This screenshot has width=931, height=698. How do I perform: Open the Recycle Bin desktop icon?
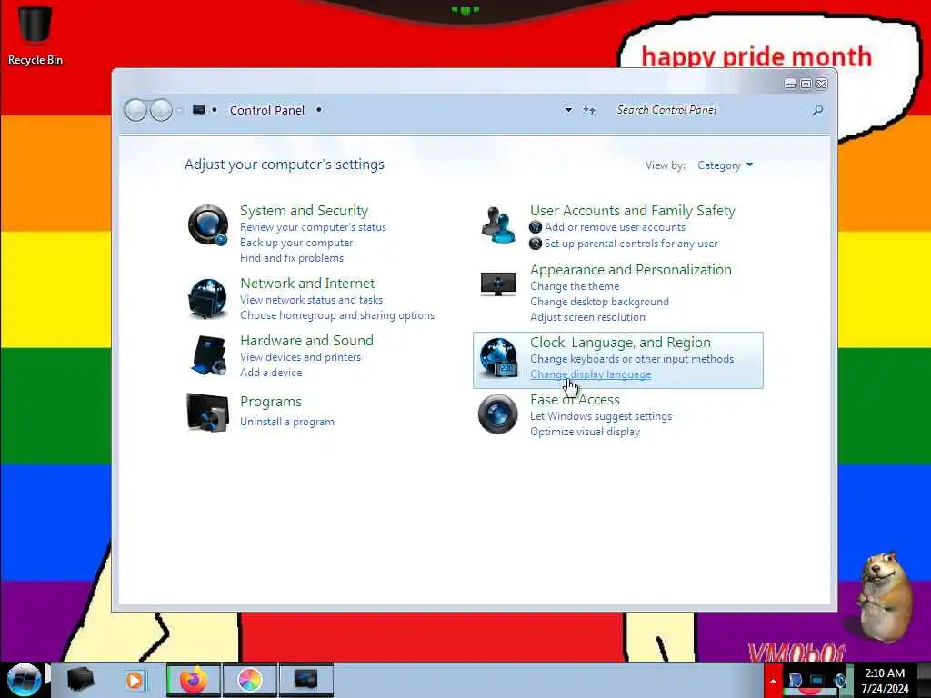pos(35,35)
